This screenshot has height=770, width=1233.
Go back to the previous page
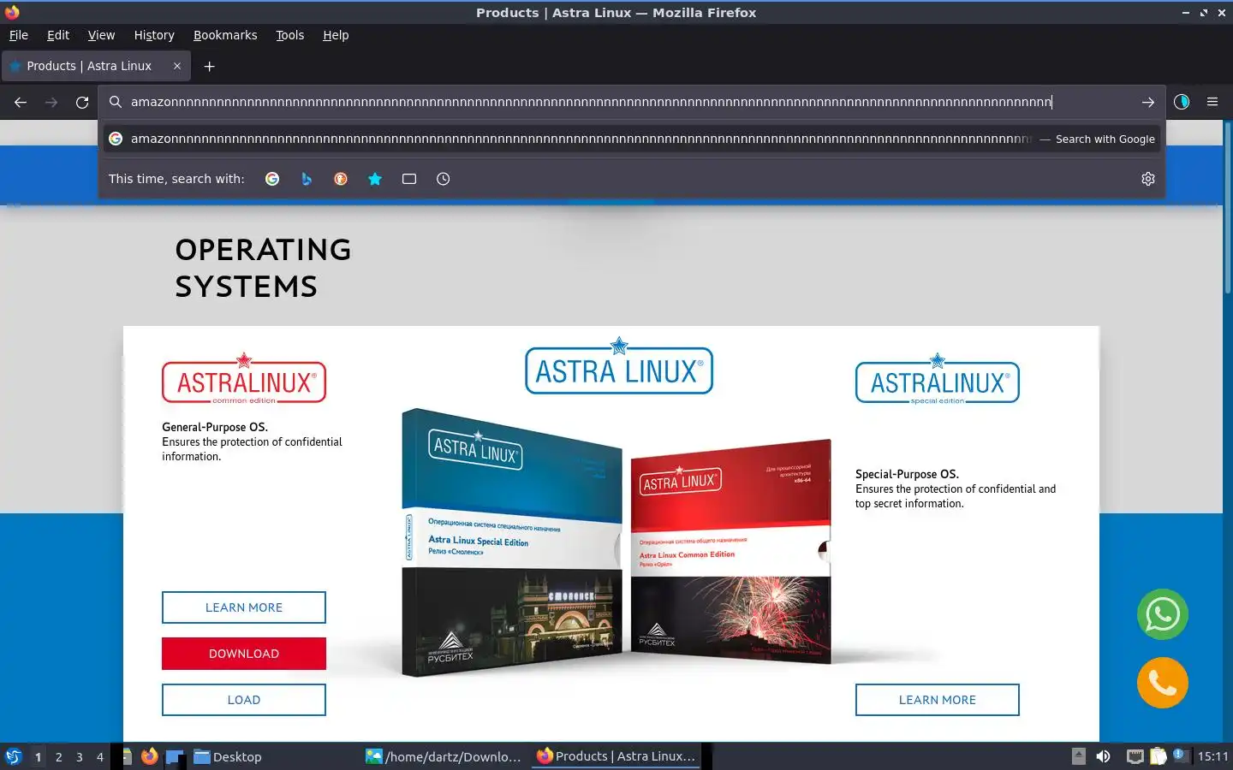click(x=21, y=103)
